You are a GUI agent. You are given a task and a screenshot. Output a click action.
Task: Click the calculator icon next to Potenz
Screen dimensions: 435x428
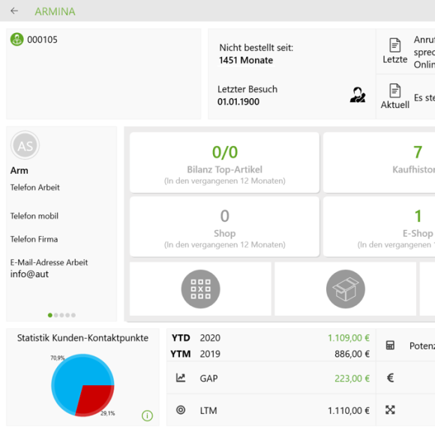390,346
